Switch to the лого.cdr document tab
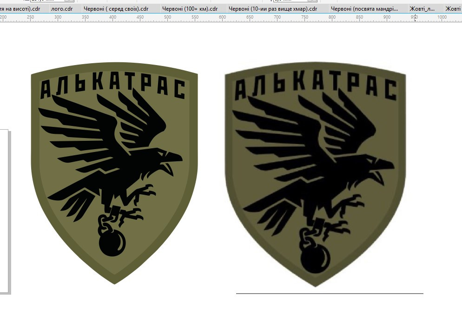The image size is (462, 323). (62, 9)
